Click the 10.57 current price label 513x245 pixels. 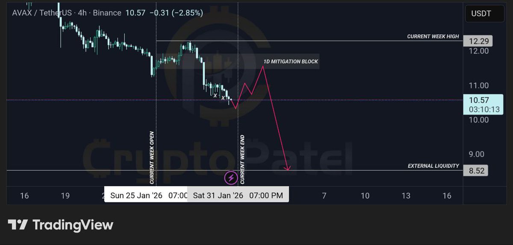coord(479,100)
